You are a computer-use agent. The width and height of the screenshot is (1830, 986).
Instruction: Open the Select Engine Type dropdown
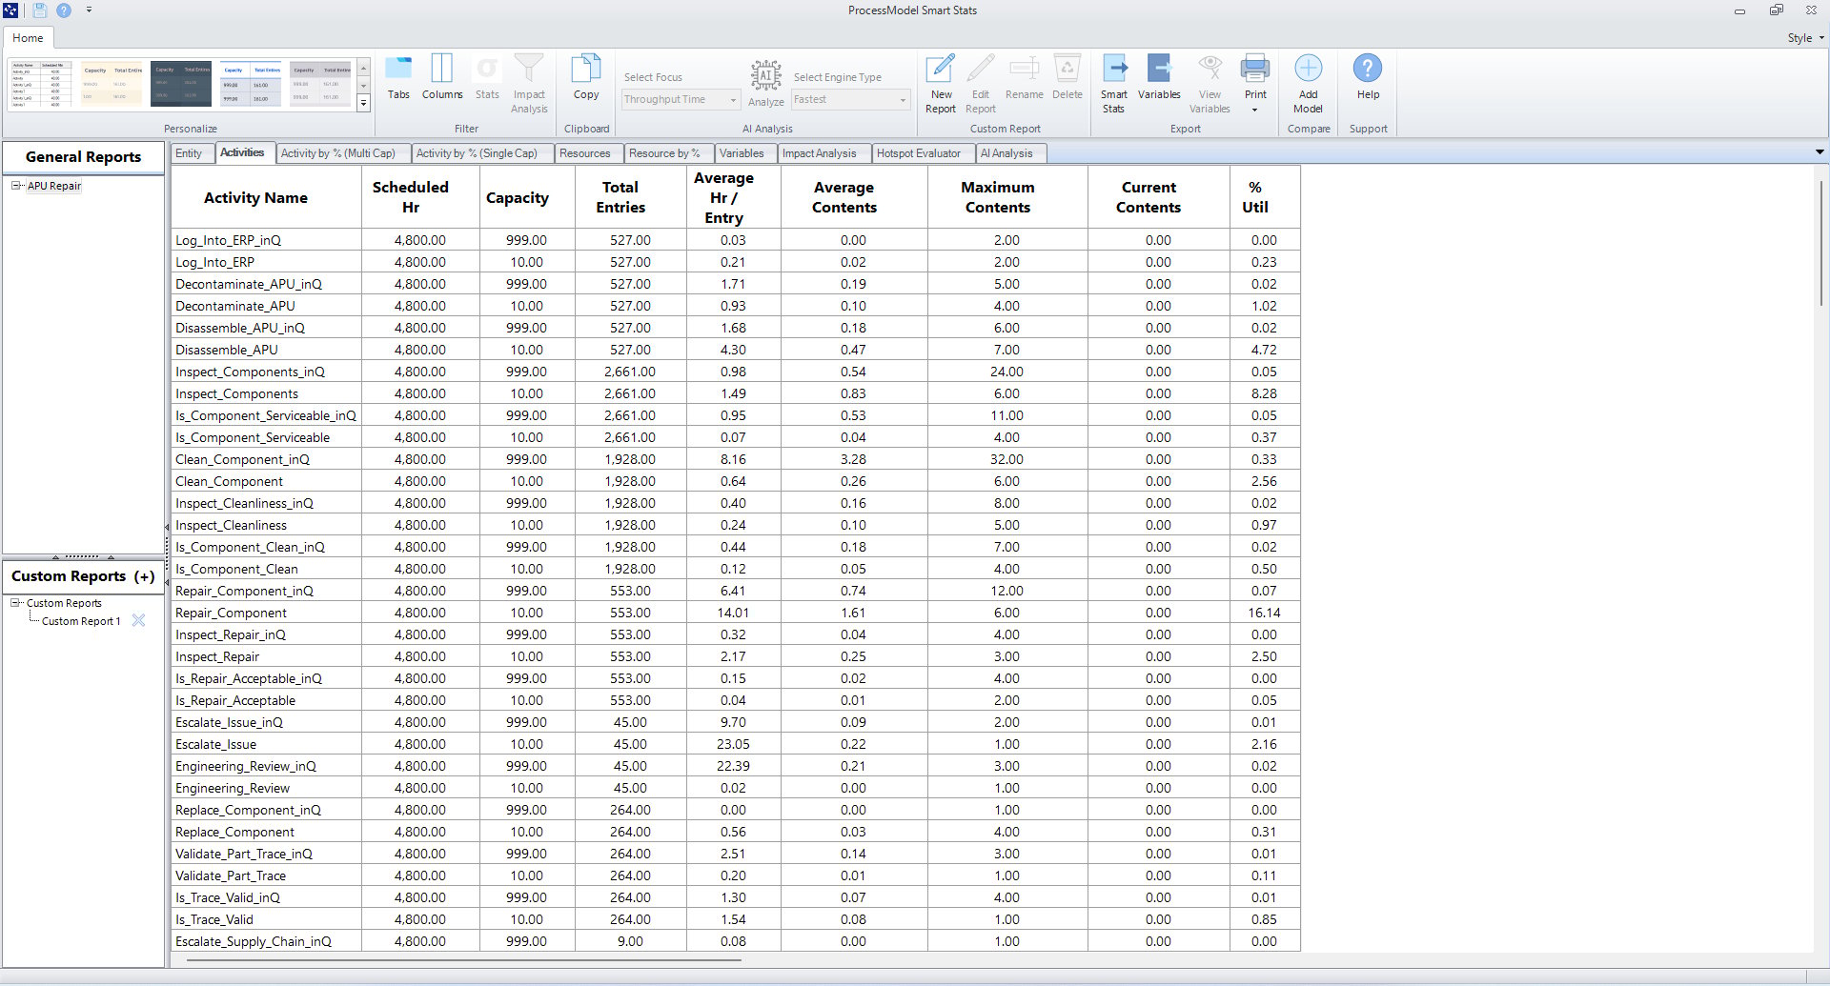coord(850,100)
